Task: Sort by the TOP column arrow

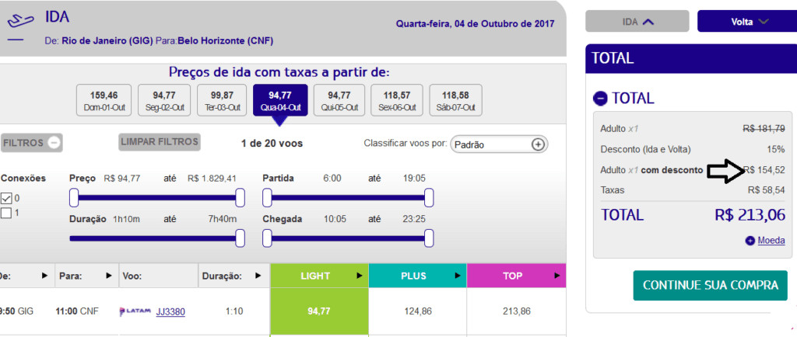Action: [557, 276]
